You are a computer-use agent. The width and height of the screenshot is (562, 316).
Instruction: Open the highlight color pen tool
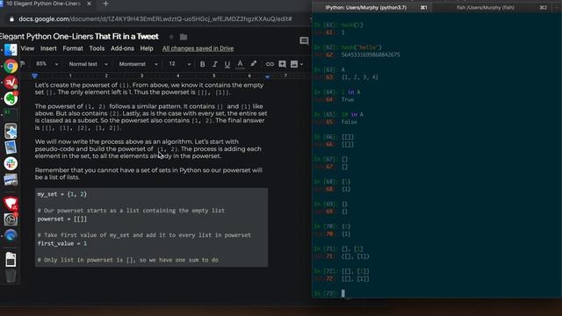point(254,64)
